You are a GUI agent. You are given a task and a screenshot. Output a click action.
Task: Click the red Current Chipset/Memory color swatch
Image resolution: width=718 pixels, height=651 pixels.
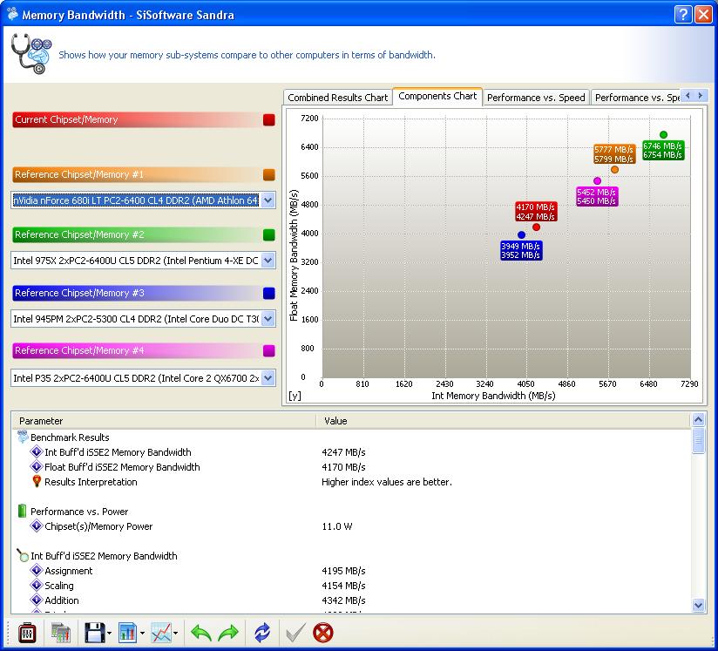[x=268, y=120]
